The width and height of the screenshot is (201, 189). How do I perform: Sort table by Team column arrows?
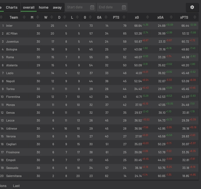24,17
